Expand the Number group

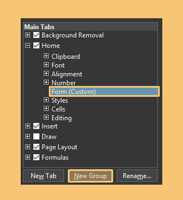tap(46, 82)
